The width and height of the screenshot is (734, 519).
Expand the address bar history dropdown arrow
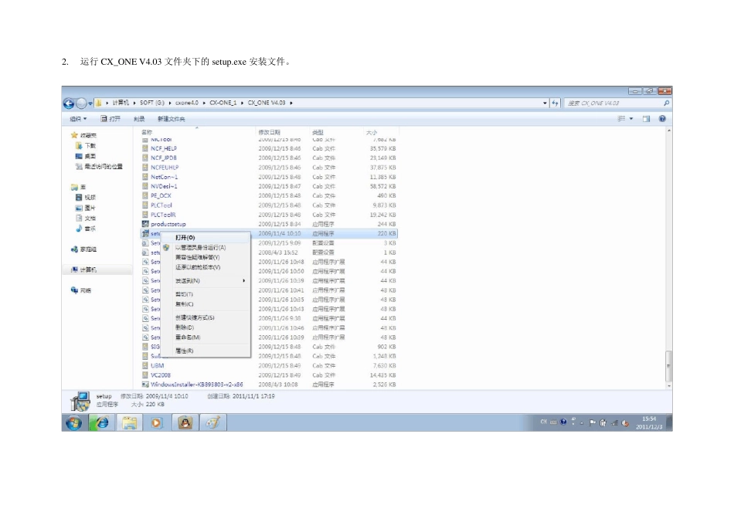545,103
